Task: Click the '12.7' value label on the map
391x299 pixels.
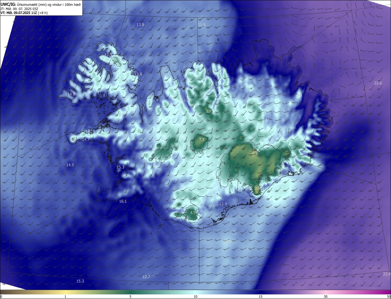Action: tap(146, 277)
